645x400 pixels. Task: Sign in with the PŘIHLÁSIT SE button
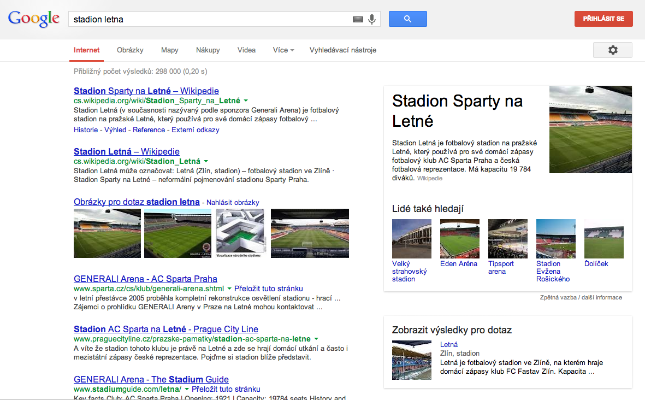(x=603, y=19)
